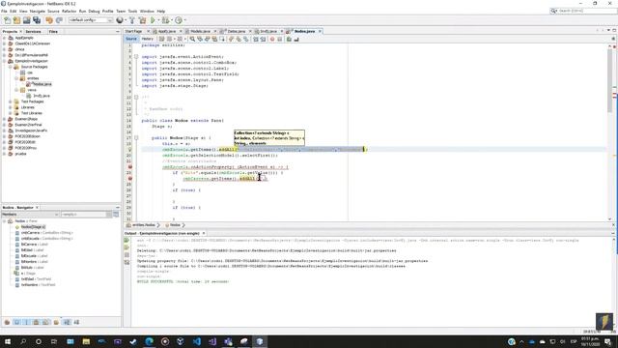Clean and build project icon

pyautogui.click(x=142, y=20)
